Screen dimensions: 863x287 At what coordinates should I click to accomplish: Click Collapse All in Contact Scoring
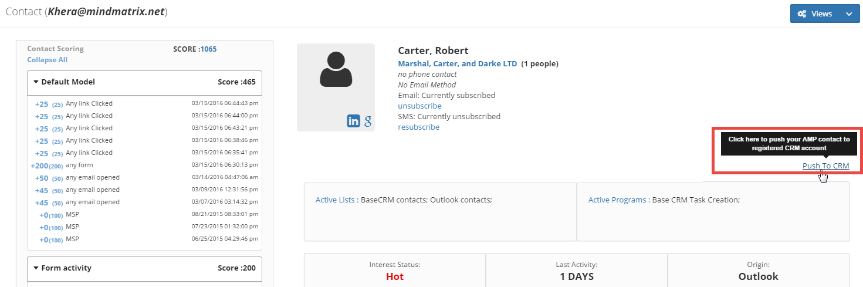pyautogui.click(x=47, y=60)
